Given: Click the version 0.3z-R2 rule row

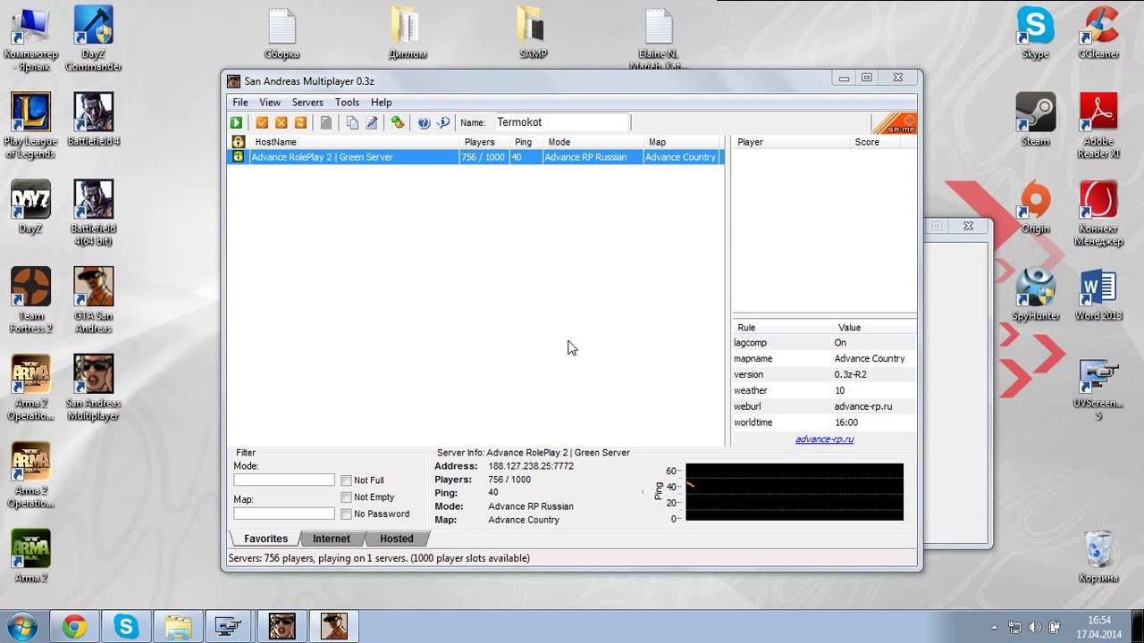Looking at the screenshot, I should pyautogui.click(x=824, y=375).
